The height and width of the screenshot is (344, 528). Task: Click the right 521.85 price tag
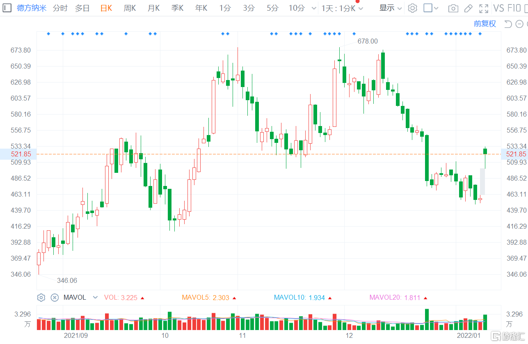point(514,154)
